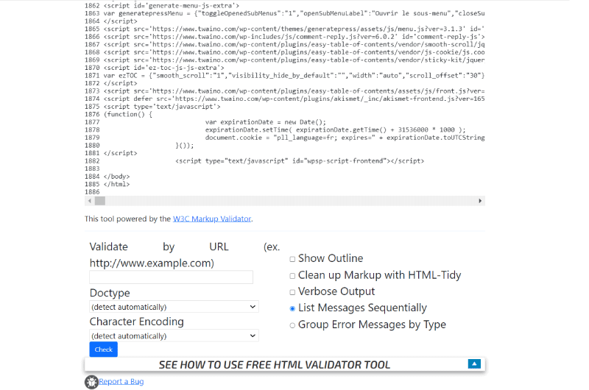Viewport: 589px width, 390px height.
Task: Click line 1876 (function() { text
Action: point(127,115)
